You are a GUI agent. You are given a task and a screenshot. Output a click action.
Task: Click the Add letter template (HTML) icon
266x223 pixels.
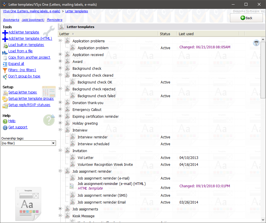click(x=5, y=38)
